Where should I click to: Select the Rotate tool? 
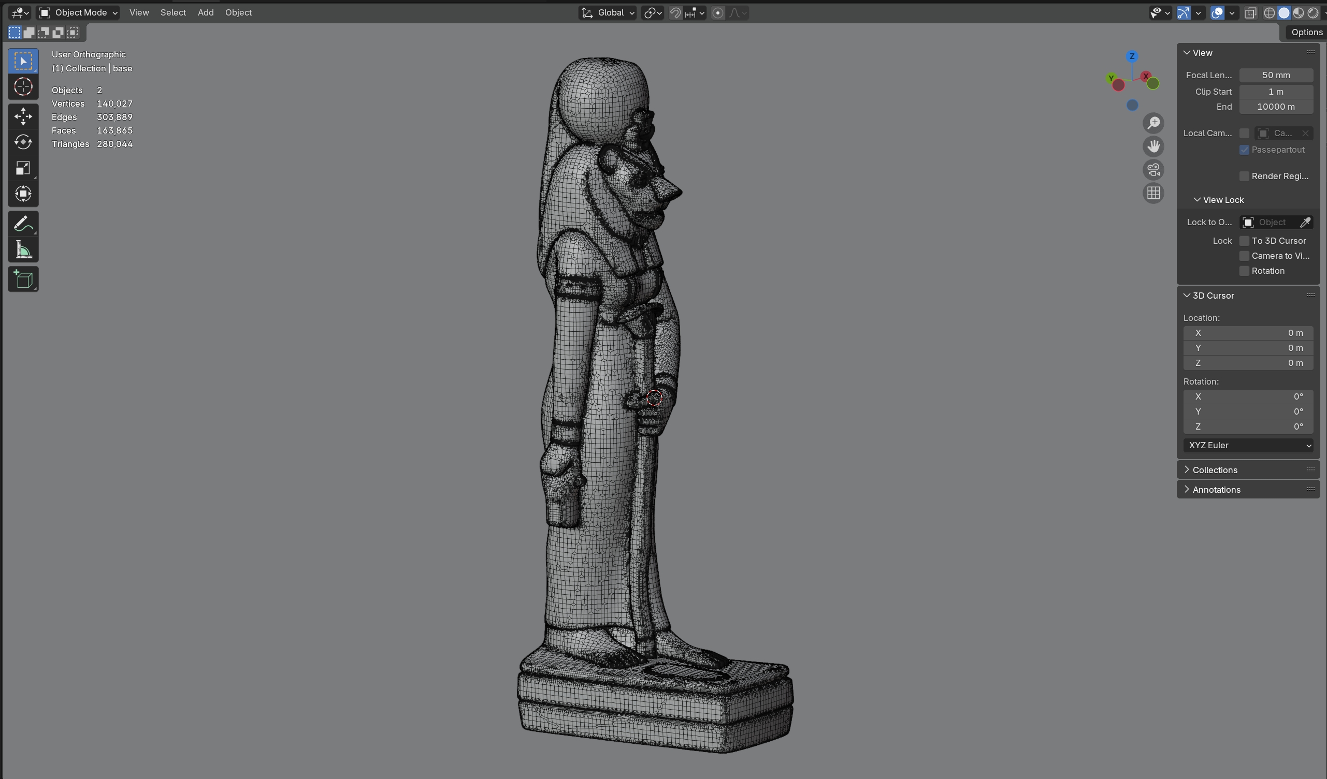[23, 142]
